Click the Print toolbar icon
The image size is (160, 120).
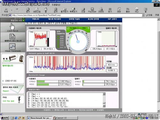(x=83, y=10)
